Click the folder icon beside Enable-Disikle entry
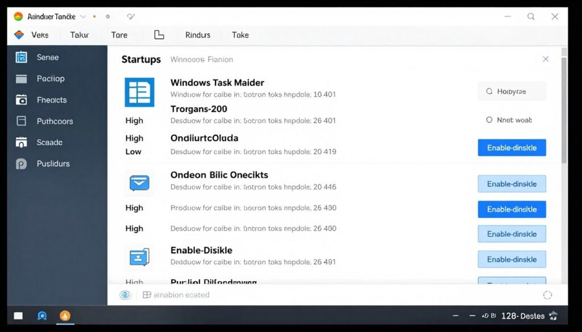This screenshot has width=582, height=332. [x=139, y=257]
